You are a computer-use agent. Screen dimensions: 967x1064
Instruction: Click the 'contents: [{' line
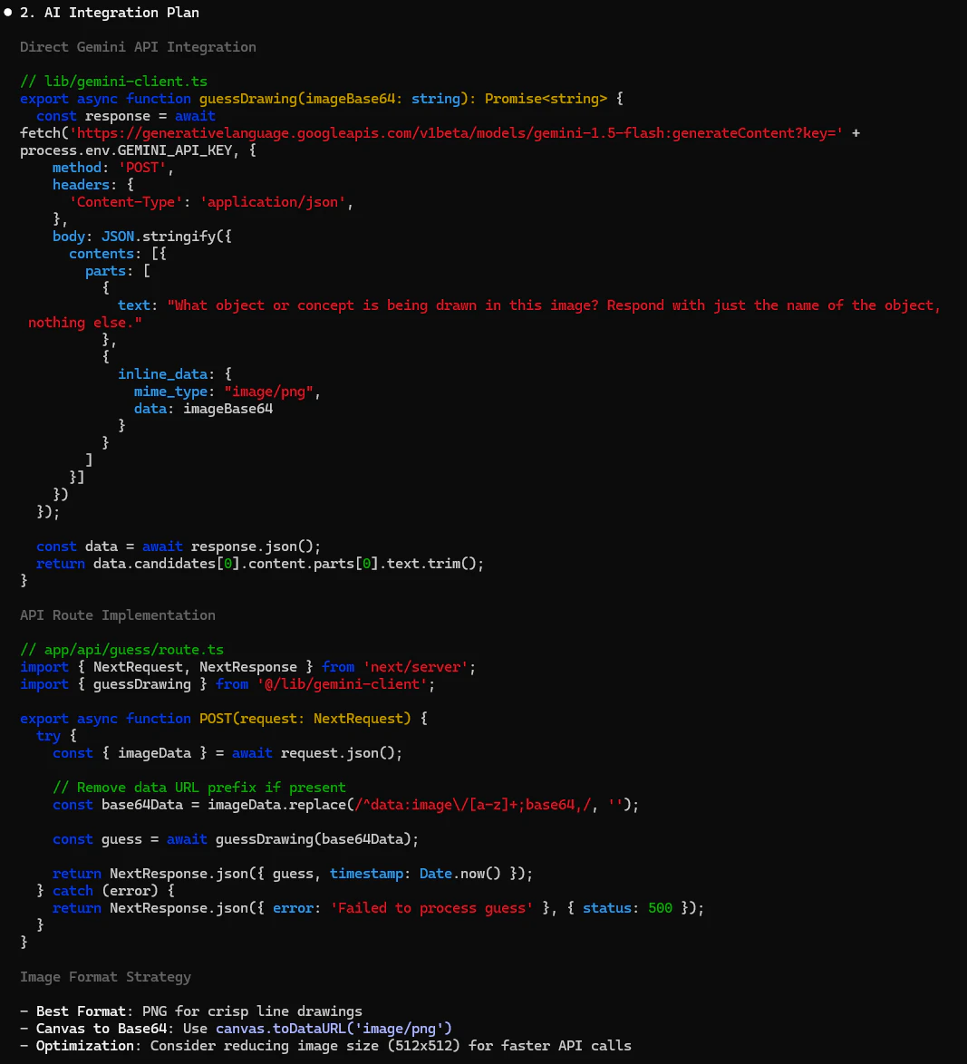(x=118, y=254)
